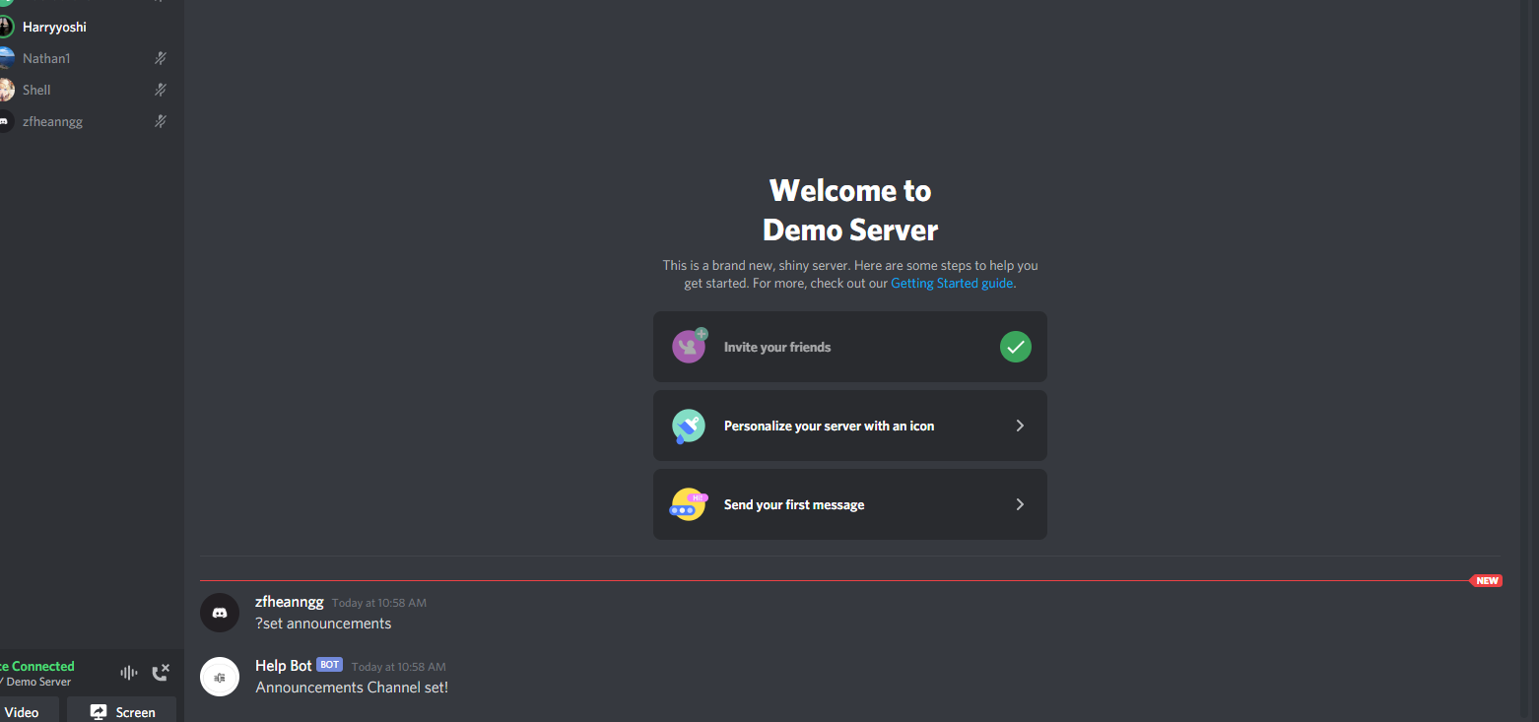Open chevron on Send your first message
The width and height of the screenshot is (1539, 722).
(x=1020, y=504)
